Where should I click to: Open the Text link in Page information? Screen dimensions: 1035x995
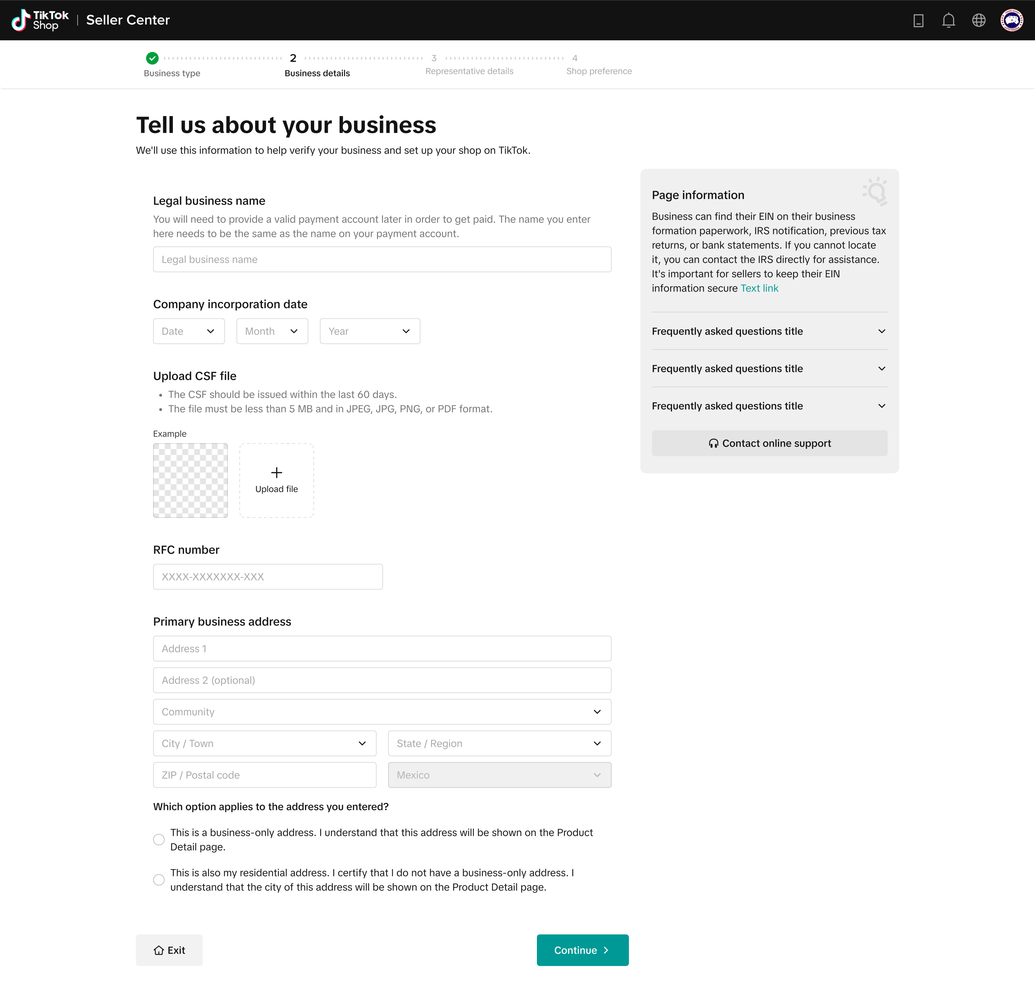[759, 288]
